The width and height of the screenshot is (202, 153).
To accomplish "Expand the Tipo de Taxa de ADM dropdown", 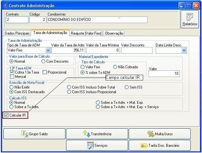I will pyautogui.click(x=48, y=50).
